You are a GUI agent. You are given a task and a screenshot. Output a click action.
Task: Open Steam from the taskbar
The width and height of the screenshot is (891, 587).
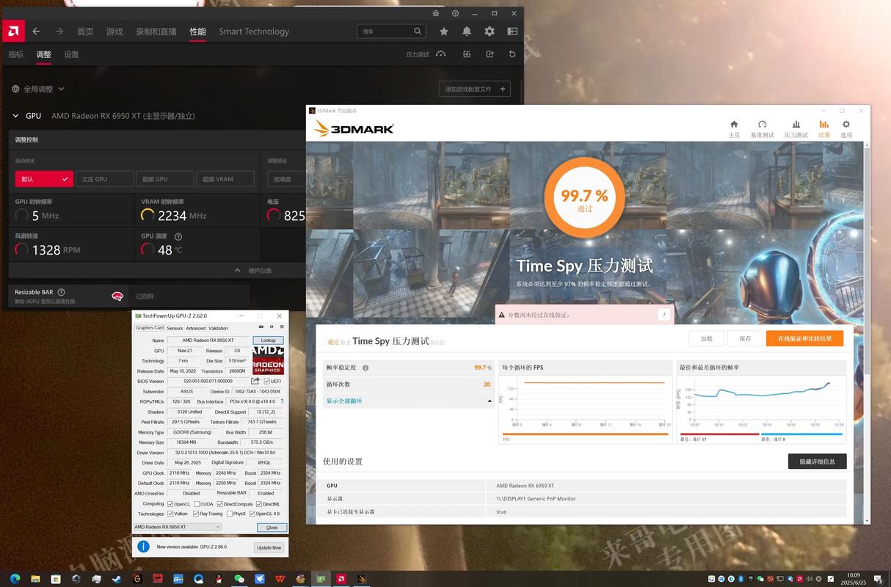[x=117, y=579]
